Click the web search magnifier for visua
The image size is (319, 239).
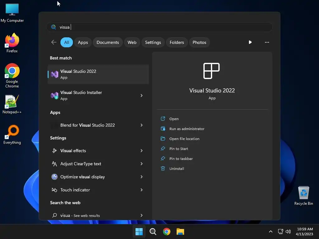[54, 215]
